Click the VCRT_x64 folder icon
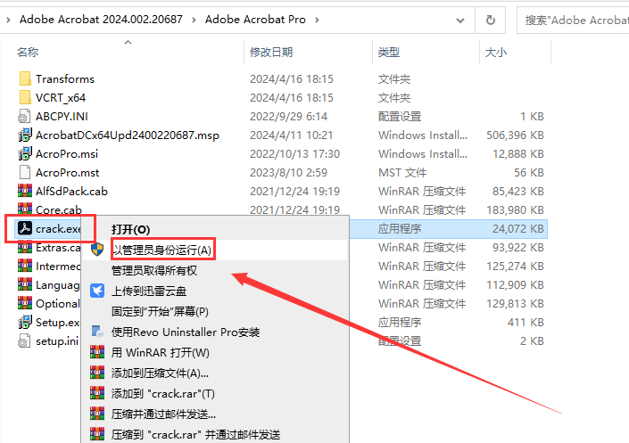 (25, 97)
